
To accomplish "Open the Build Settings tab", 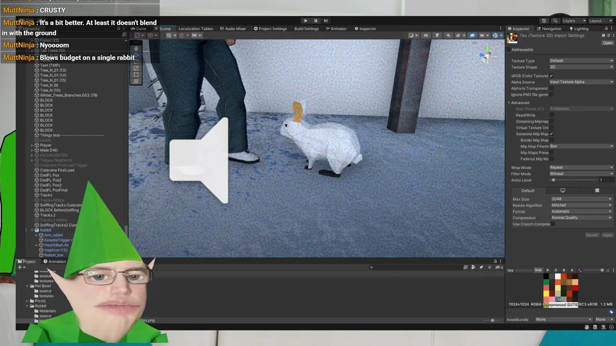I will coord(307,29).
